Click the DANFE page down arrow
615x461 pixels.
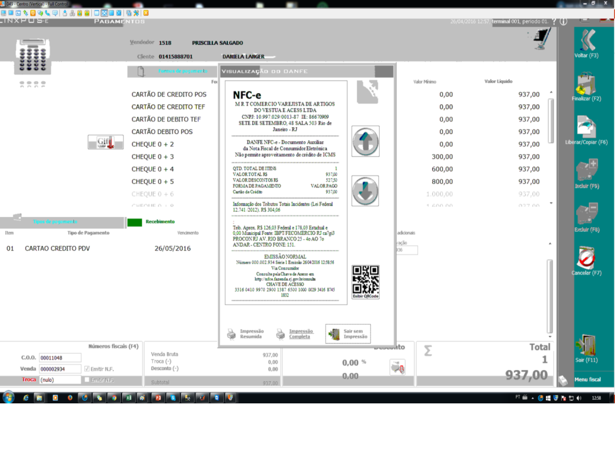click(x=365, y=191)
